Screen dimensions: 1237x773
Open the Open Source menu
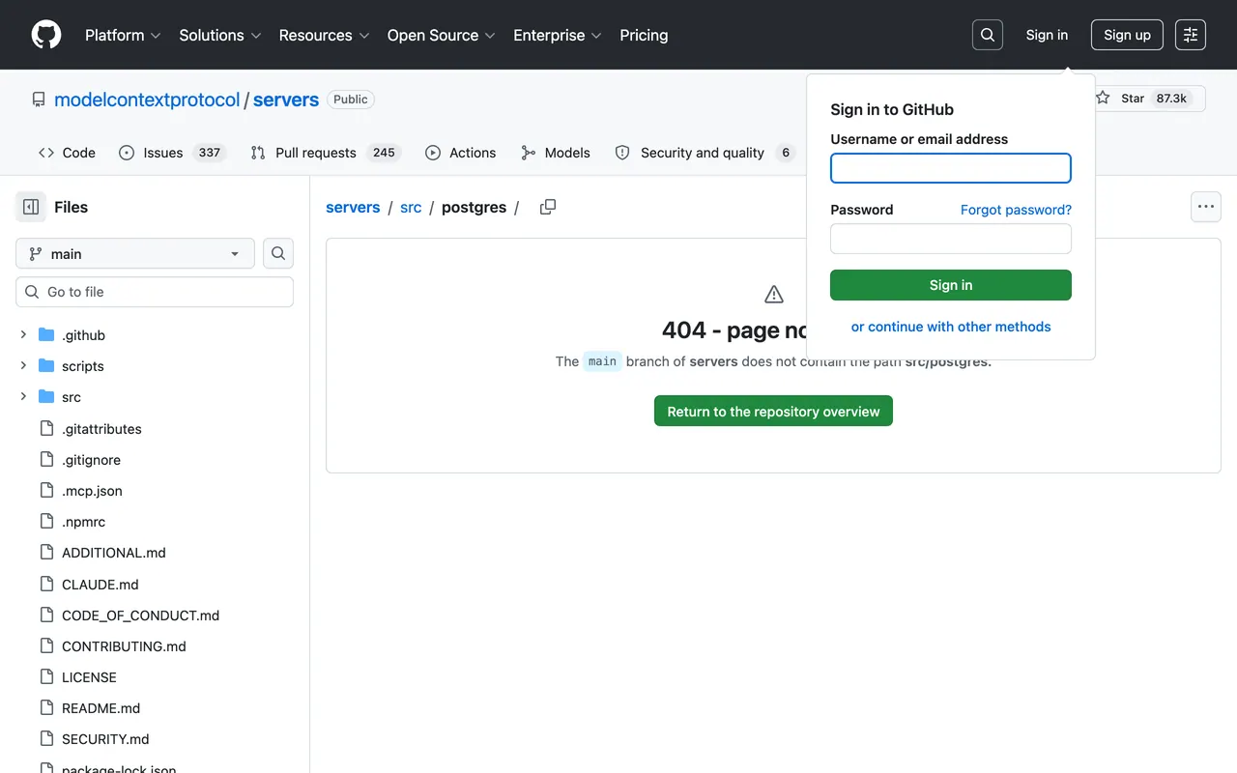click(x=442, y=35)
